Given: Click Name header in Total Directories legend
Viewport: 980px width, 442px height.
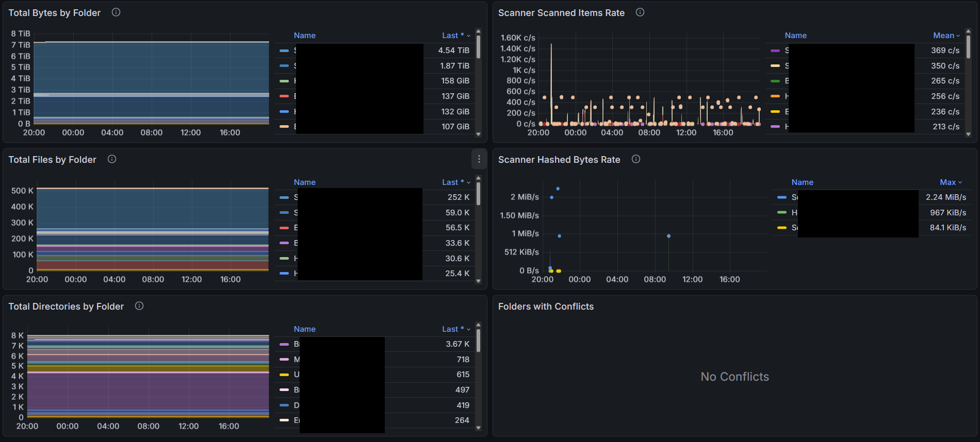Looking at the screenshot, I should click(x=304, y=329).
